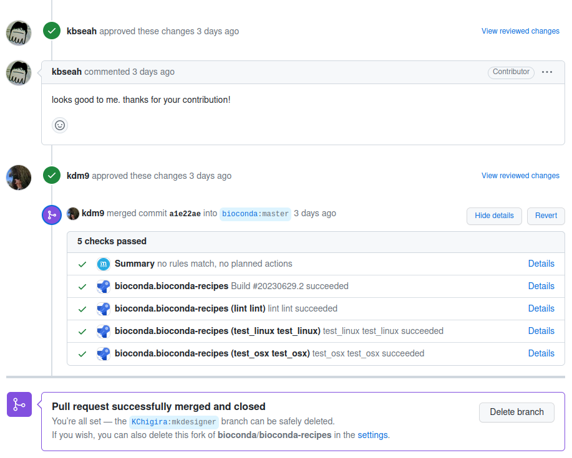This screenshot has height=458, width=572.
Task: Click kdm9's large avatar beside approval
Action: point(19,178)
